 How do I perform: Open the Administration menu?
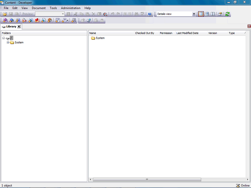tap(71, 8)
